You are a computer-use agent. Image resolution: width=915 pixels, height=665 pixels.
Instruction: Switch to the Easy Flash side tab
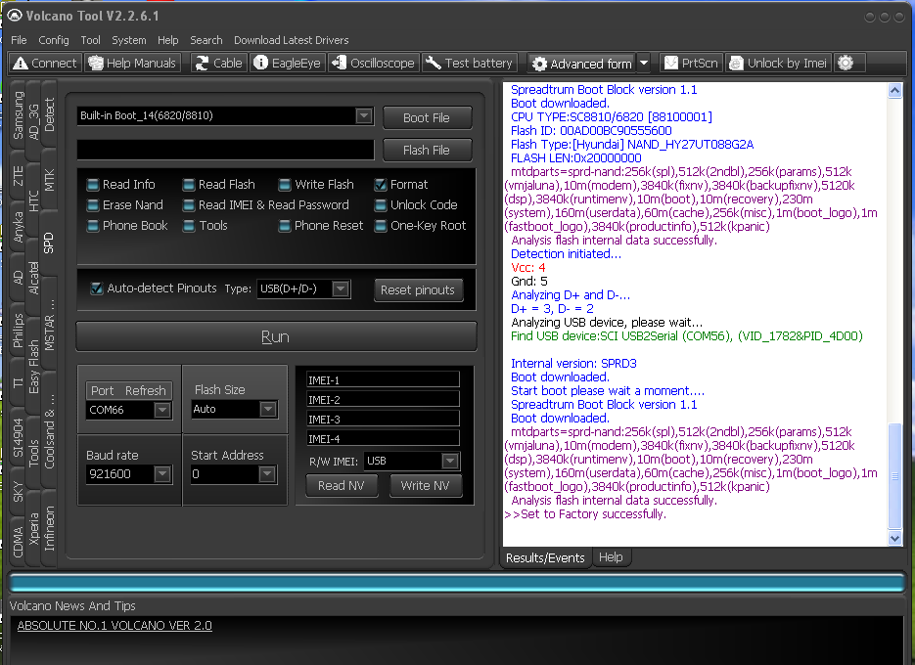coord(34,367)
